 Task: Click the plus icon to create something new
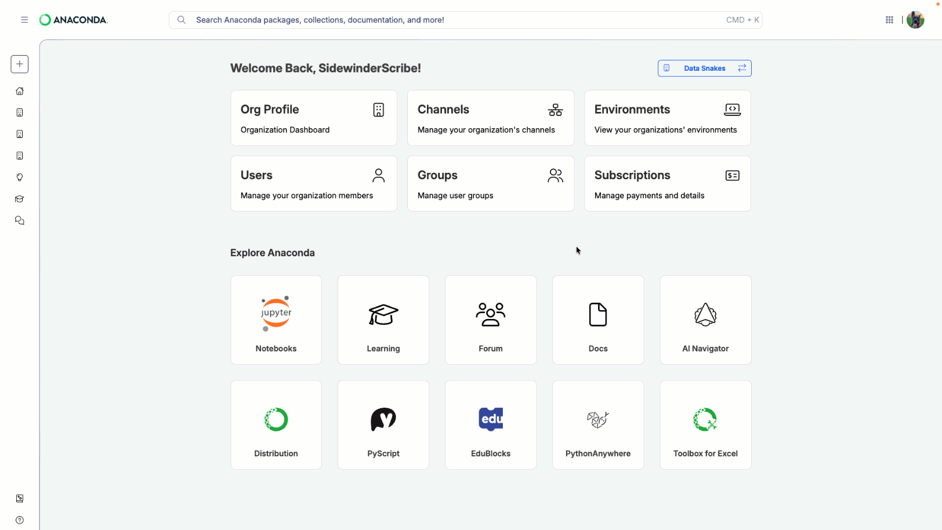point(19,64)
